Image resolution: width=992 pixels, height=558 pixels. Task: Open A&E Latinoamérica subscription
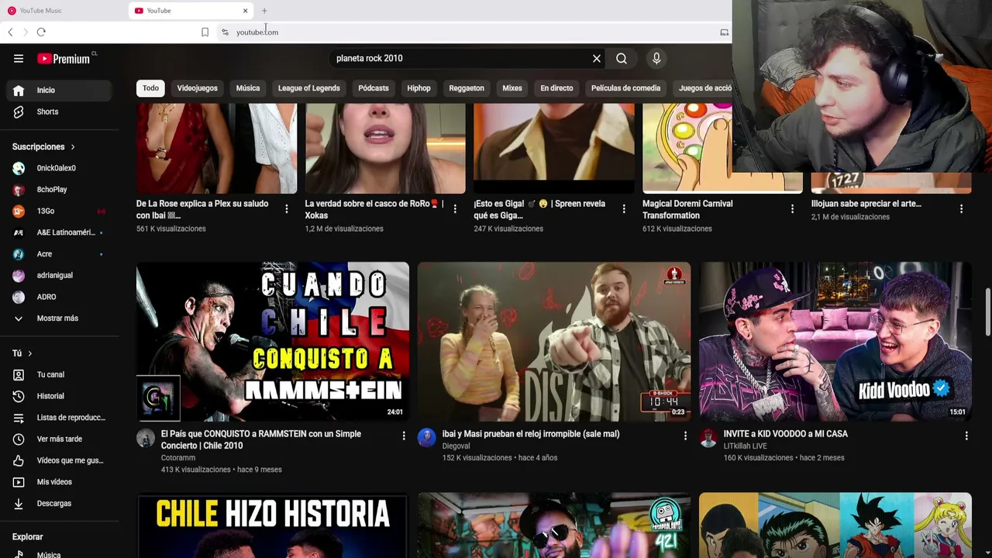pyautogui.click(x=59, y=232)
